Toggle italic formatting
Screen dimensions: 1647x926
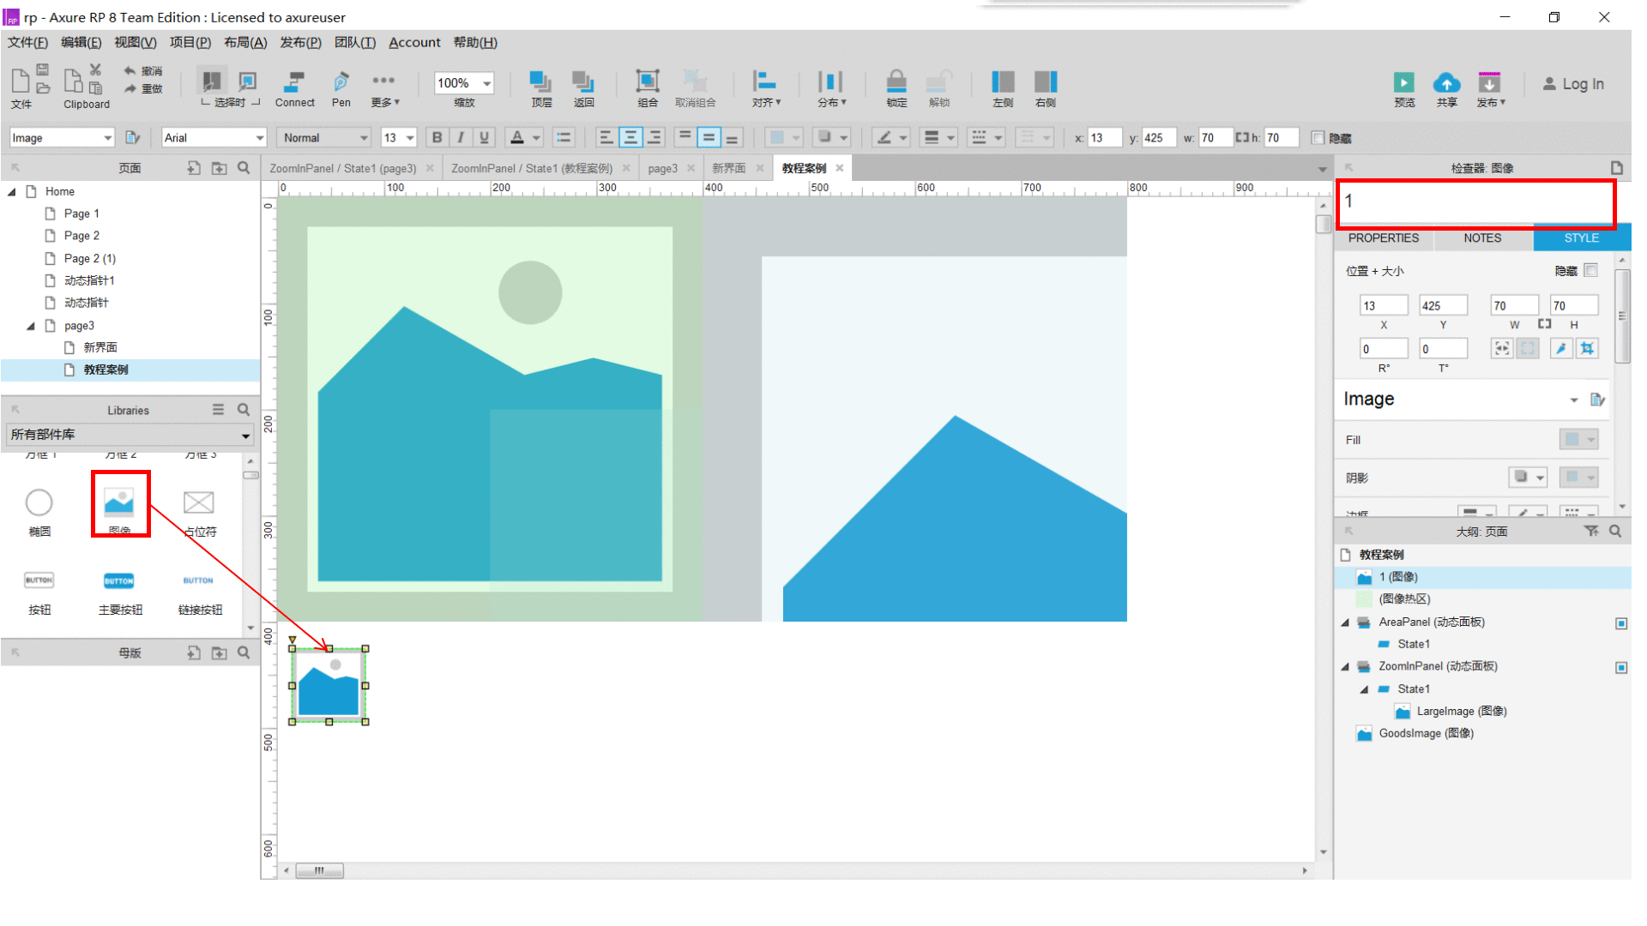tap(461, 137)
